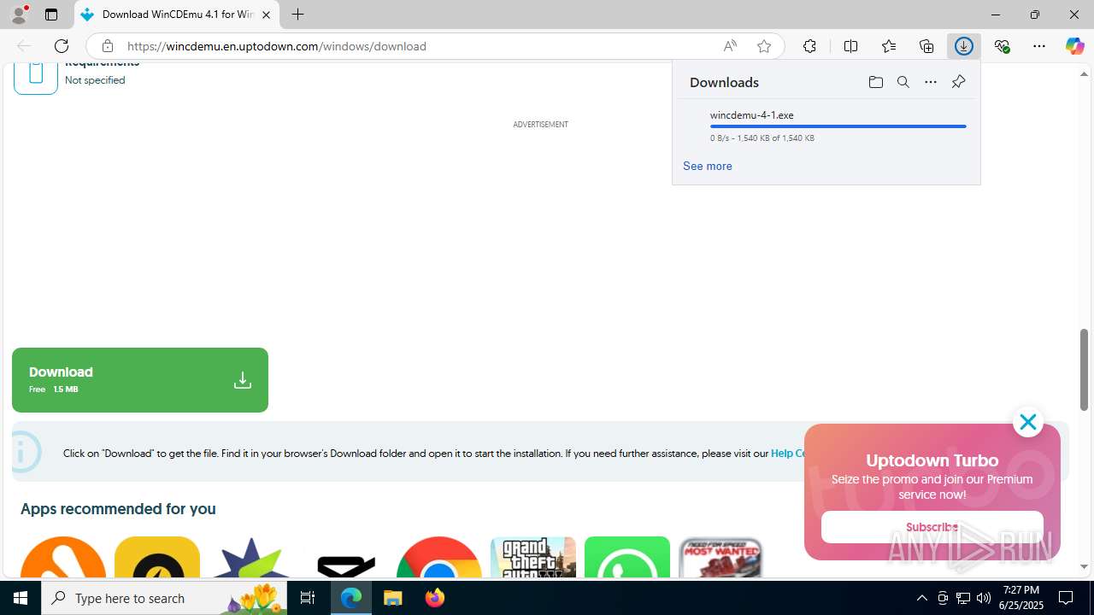Click the wincdemu download progress bar

[x=838, y=126]
